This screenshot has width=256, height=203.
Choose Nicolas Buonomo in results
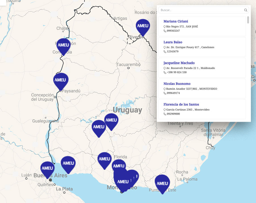pos(177,84)
